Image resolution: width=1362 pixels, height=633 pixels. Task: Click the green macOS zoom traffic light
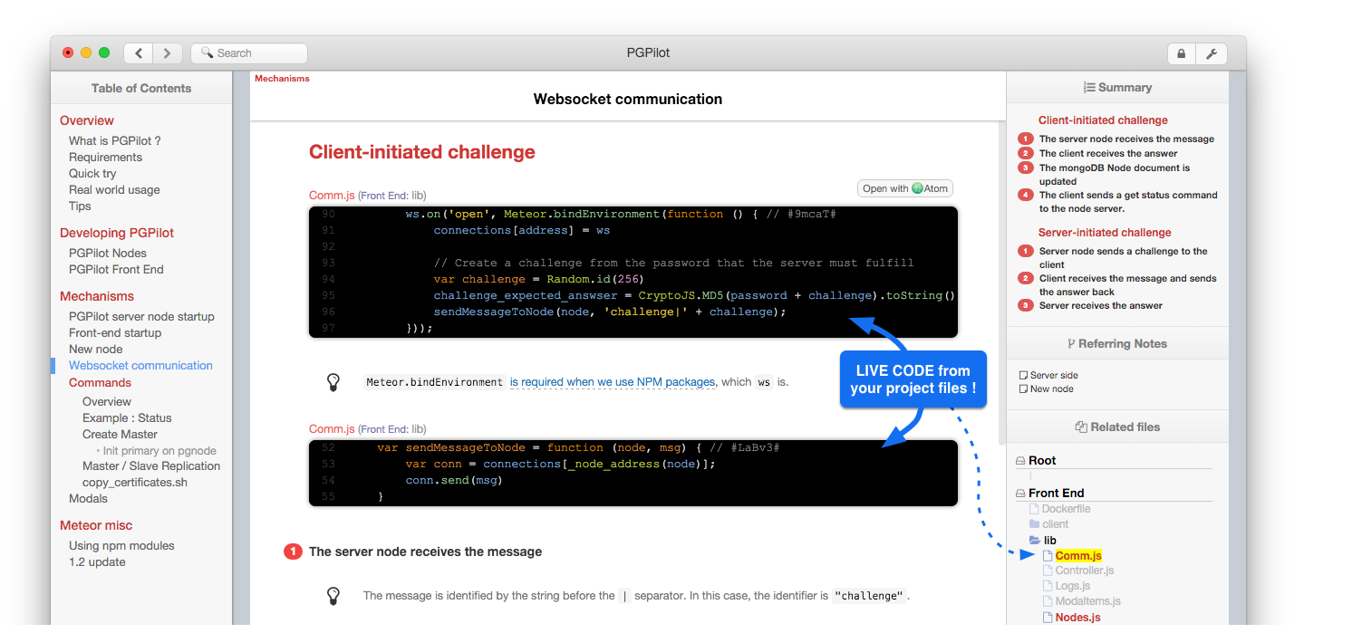pos(104,53)
